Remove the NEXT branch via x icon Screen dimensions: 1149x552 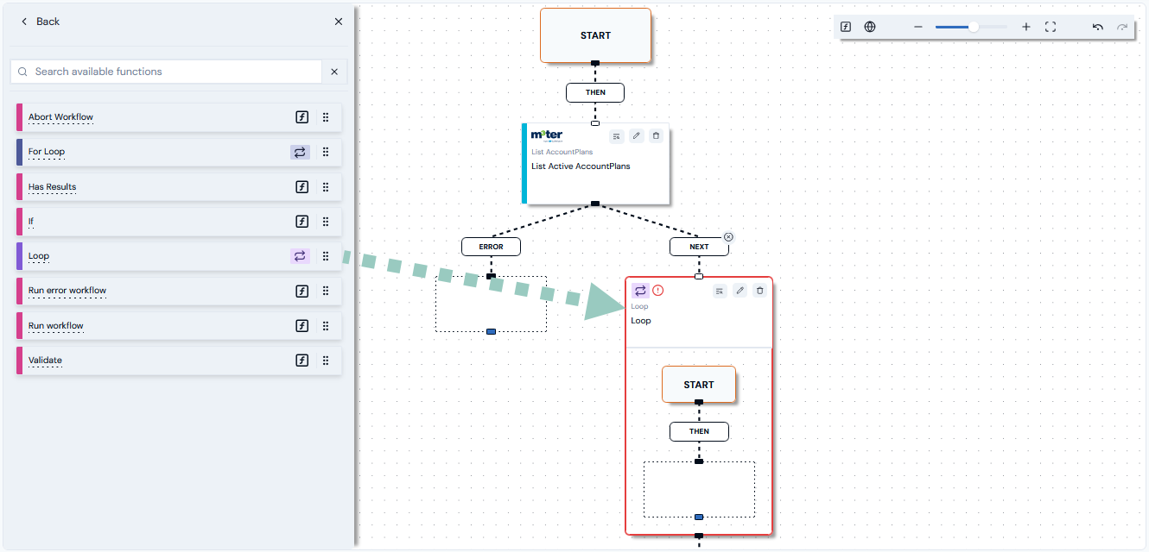(728, 236)
